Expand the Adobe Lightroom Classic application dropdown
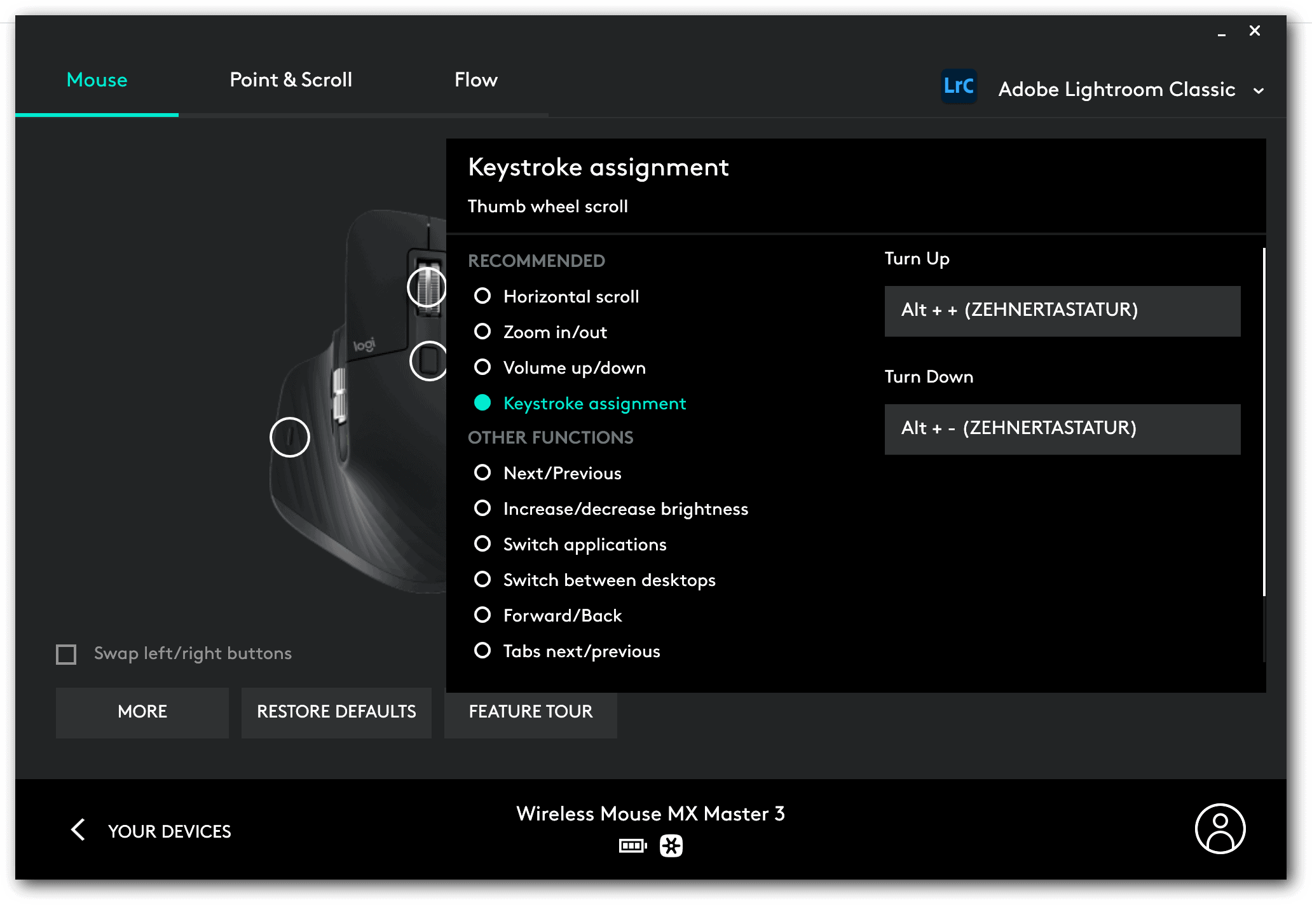Viewport: 1312px width, 905px height. click(x=1259, y=90)
